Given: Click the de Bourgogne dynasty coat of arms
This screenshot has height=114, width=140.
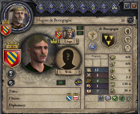Looking at the screenshot, I should 108,40.
